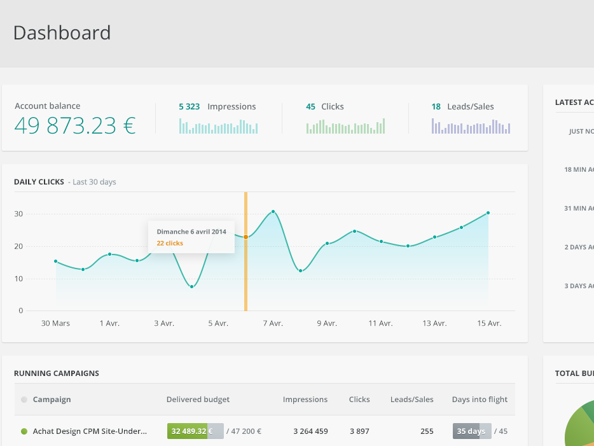This screenshot has width=594, height=446.
Task: Click the chart data point at 30 Mars
Action: click(56, 261)
